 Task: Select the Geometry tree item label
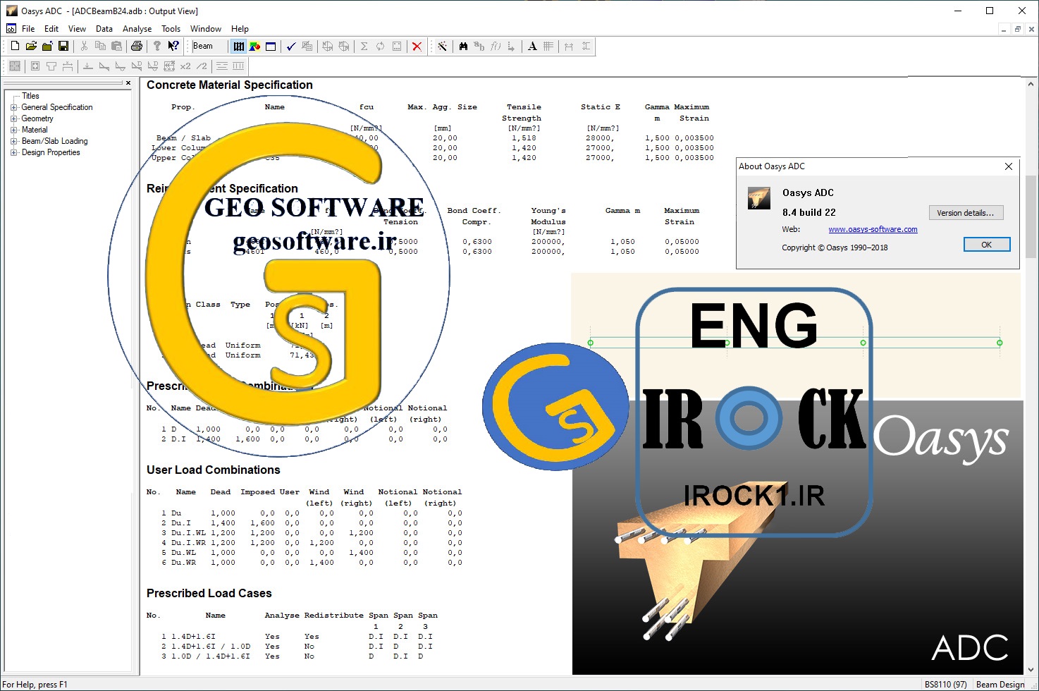[x=37, y=118]
